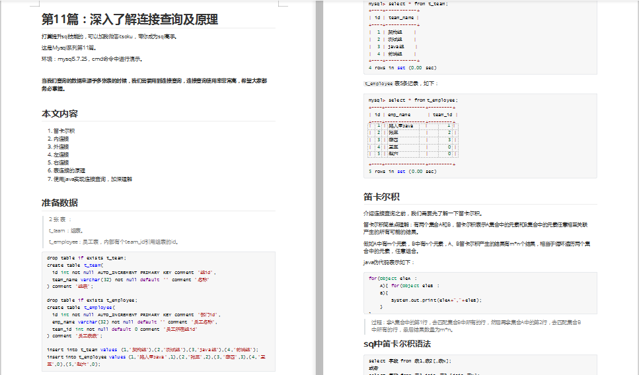The height and width of the screenshot is (375, 639).
Task: Click the quote line starting 't_employee：员工表'
Action: tap(114, 242)
